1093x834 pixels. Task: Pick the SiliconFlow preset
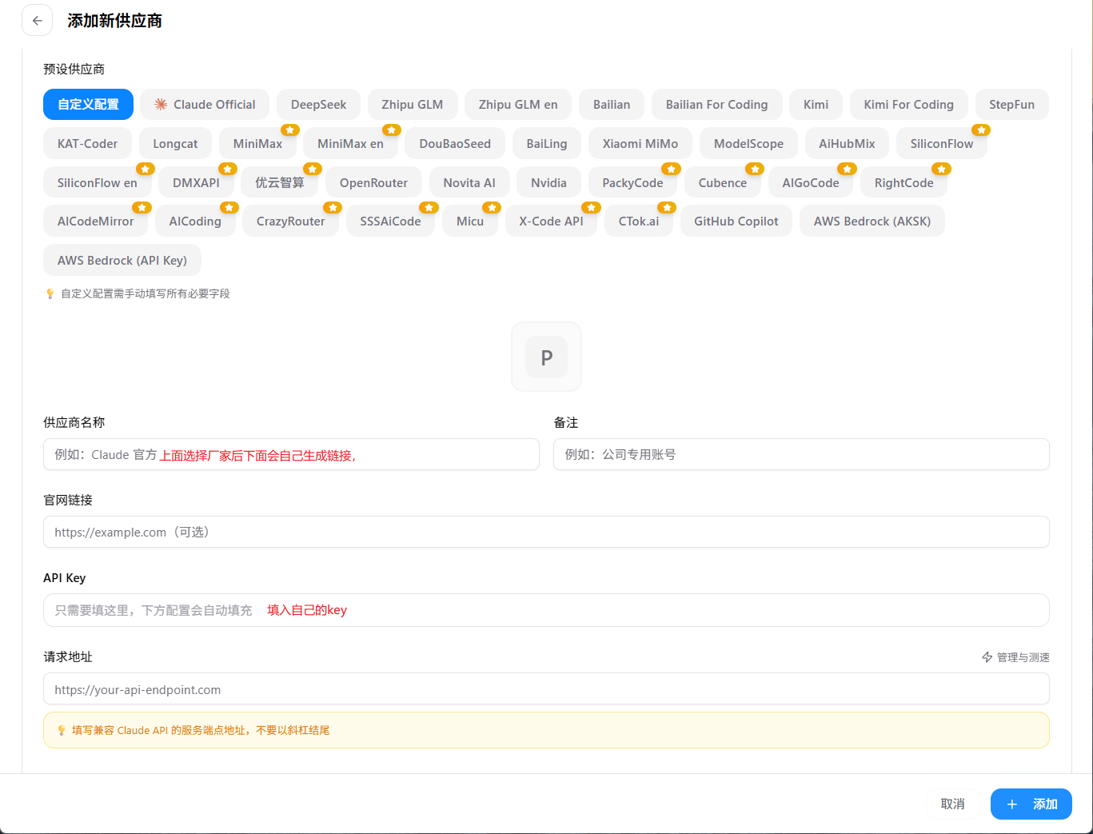pyautogui.click(x=942, y=144)
